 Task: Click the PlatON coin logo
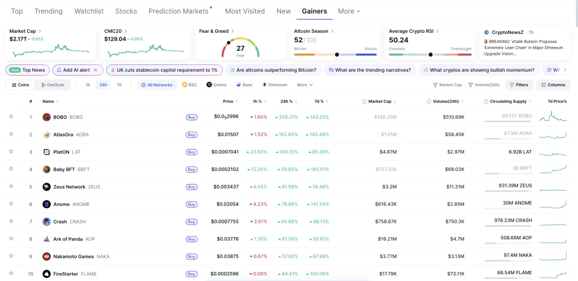pyautogui.click(x=46, y=152)
